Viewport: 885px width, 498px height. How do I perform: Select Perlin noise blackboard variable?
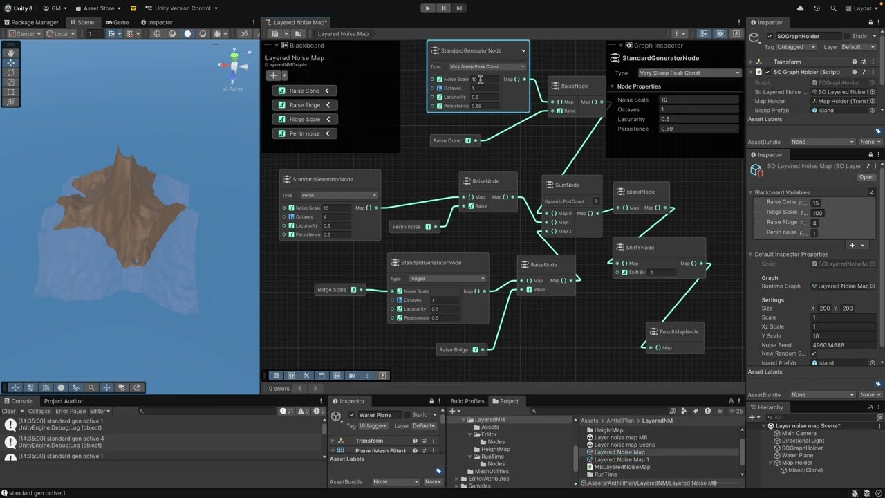(x=304, y=133)
